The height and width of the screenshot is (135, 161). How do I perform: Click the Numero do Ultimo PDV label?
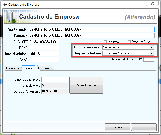127,59
